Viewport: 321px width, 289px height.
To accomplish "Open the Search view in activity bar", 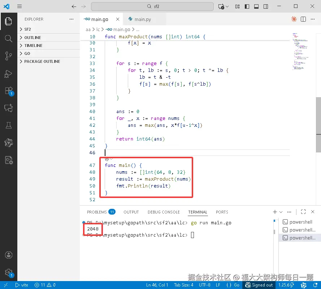I will 8,39.
